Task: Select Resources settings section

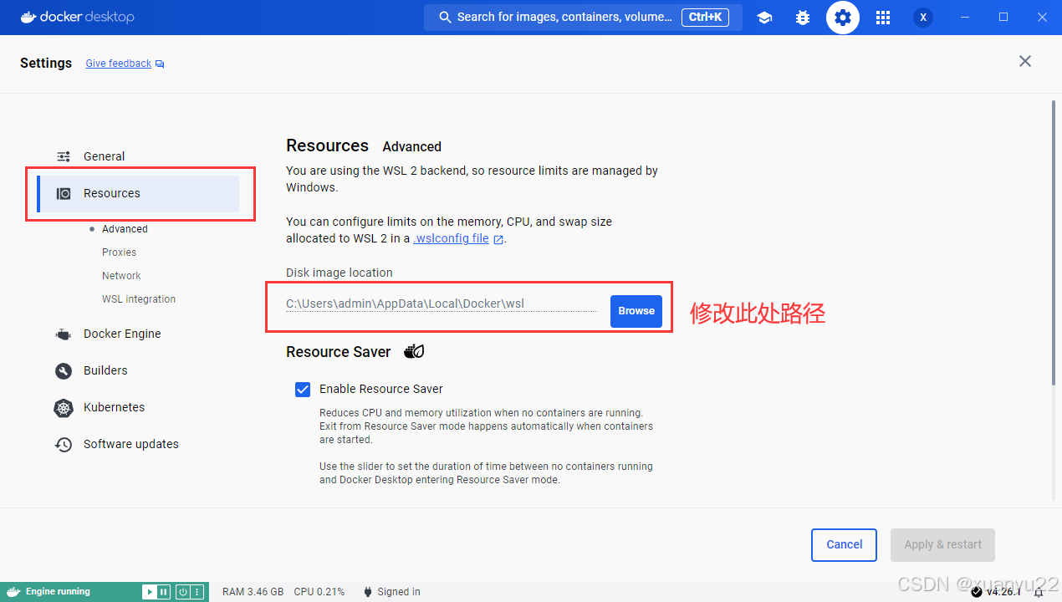Action: tap(139, 193)
